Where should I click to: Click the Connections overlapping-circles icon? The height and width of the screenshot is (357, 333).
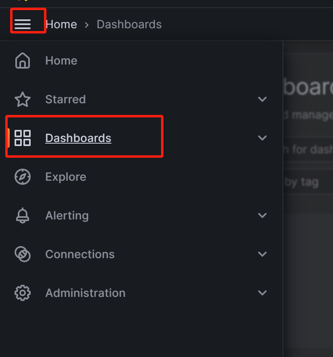[x=23, y=254]
